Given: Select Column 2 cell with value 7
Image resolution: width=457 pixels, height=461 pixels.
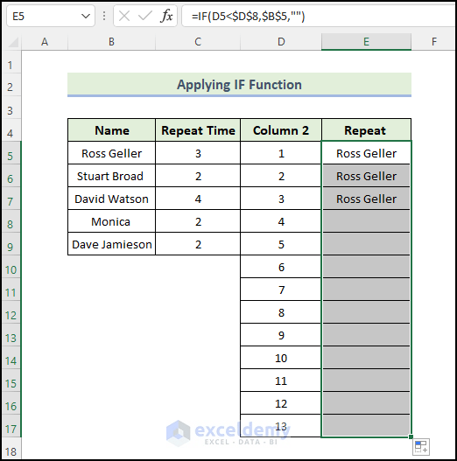Looking at the screenshot, I should pyautogui.click(x=281, y=290).
